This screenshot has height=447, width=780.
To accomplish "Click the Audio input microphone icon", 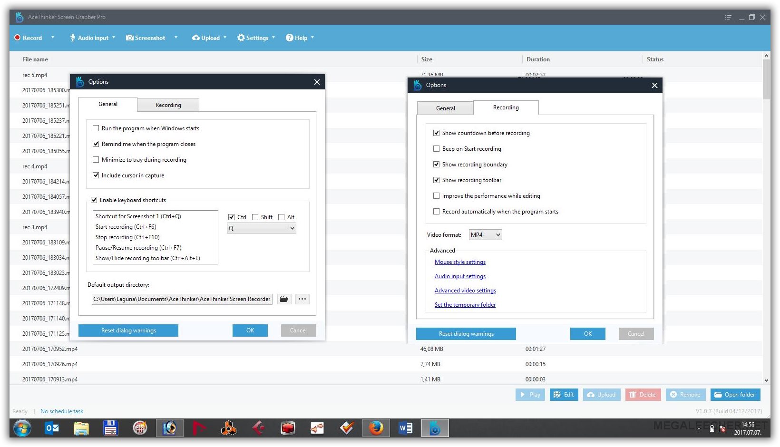I will 73,38.
